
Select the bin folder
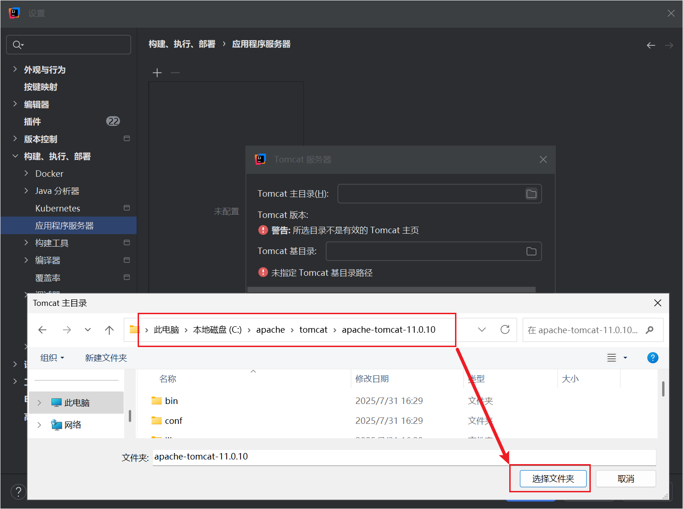coord(171,401)
